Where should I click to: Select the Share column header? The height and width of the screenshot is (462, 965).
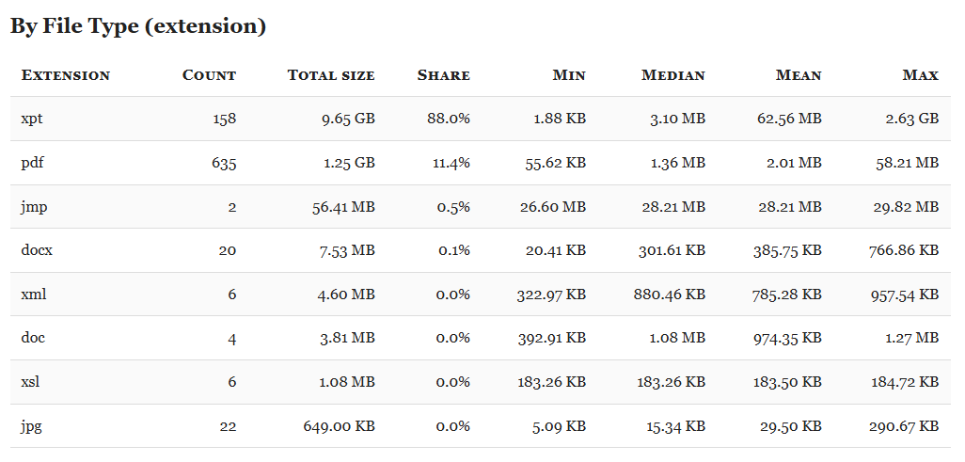coord(443,75)
